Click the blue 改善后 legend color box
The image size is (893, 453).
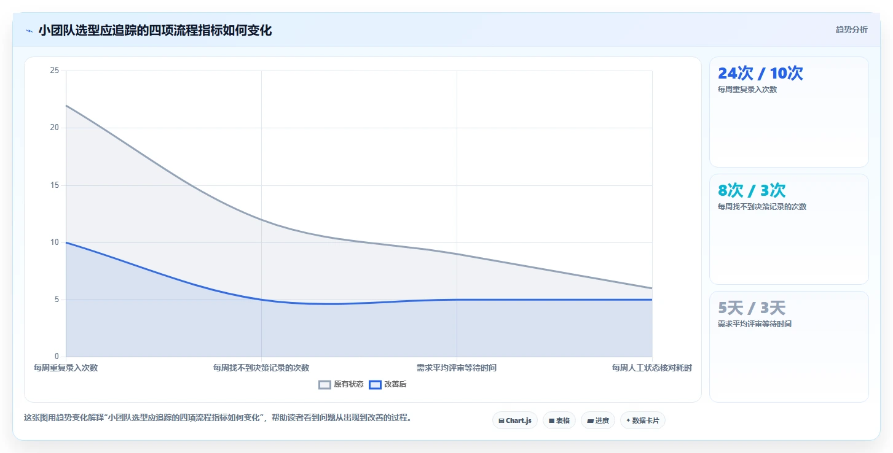point(376,385)
